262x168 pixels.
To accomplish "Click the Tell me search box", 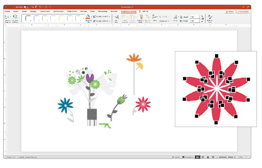I will 143,11.
